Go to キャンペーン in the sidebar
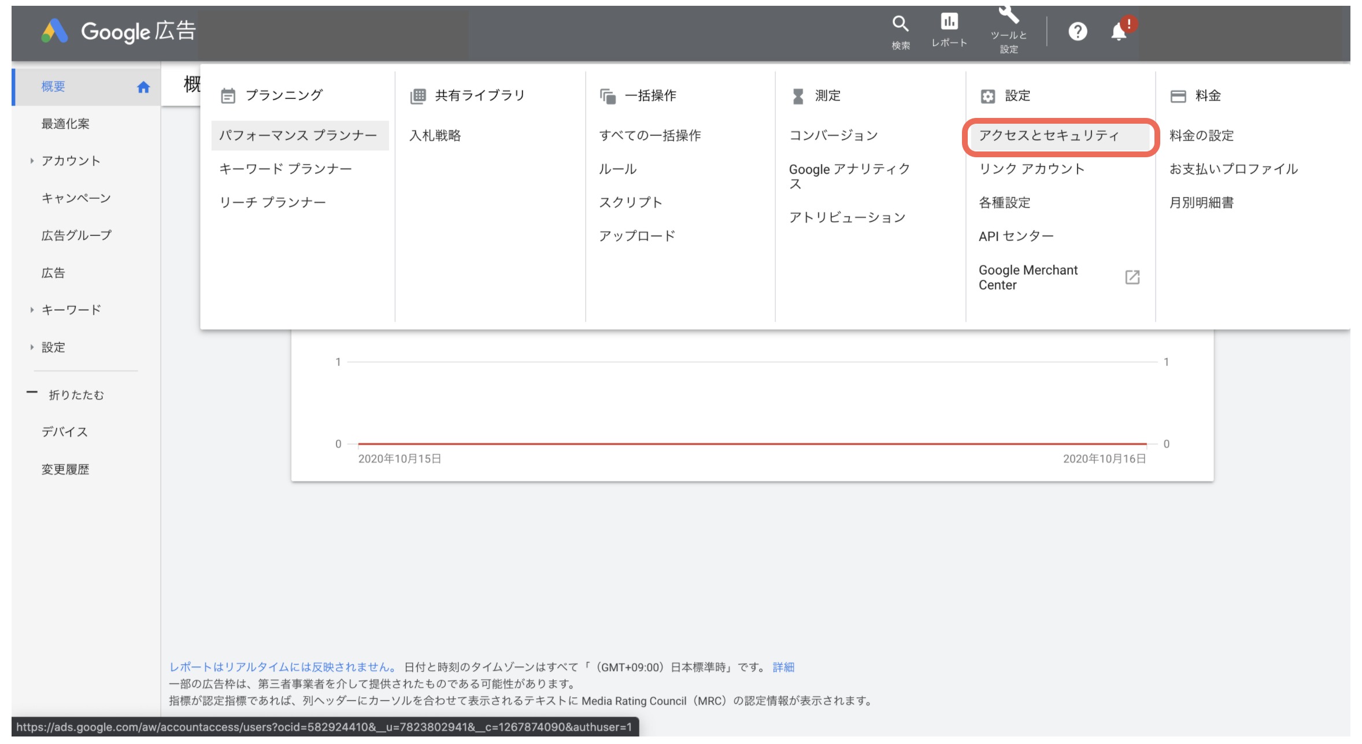The image size is (1362, 744). click(x=76, y=198)
